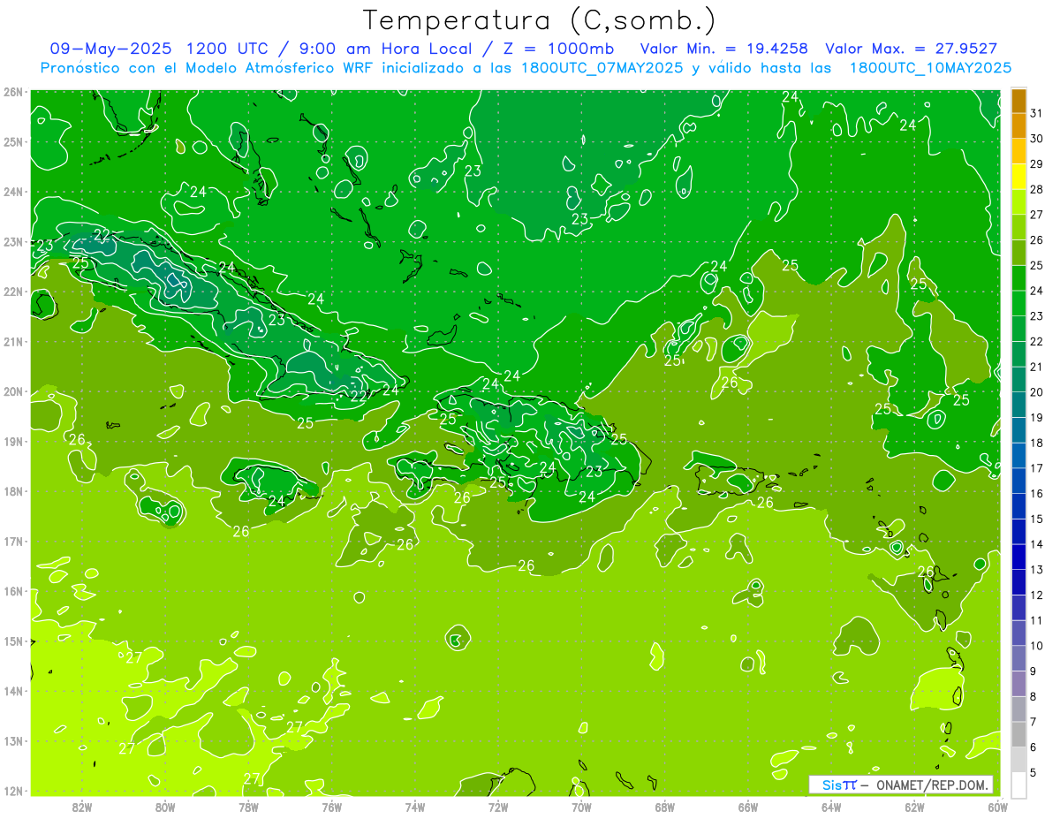Screen dimensions: 1060x819
Task: Click the '76W' longitude axis label
Action: (331, 807)
